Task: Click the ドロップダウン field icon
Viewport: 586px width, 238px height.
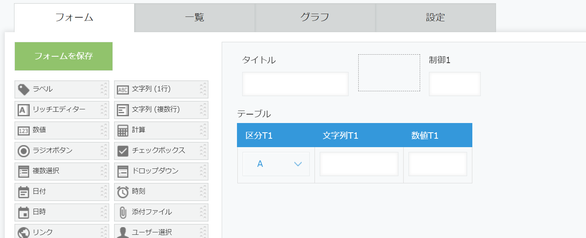Action: pyautogui.click(x=123, y=172)
